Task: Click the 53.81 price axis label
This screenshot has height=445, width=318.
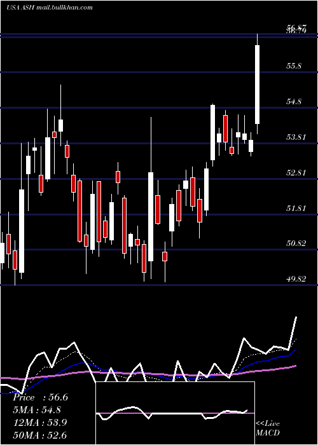Action: (x=296, y=137)
